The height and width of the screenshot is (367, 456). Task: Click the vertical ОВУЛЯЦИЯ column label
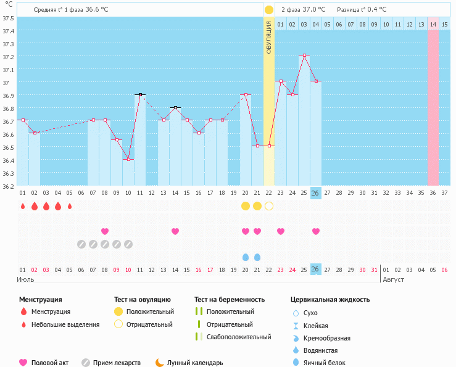coord(269,37)
